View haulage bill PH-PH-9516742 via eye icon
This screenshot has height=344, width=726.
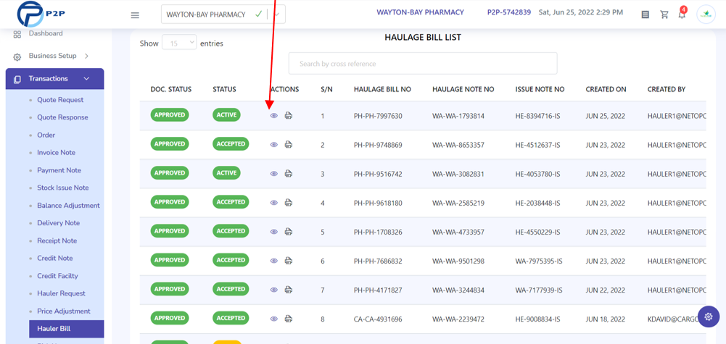273,173
